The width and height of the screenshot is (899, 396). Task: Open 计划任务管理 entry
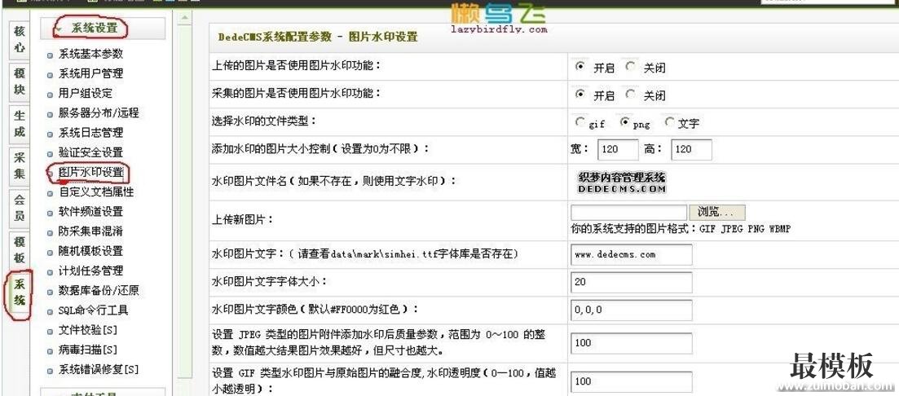(x=90, y=271)
